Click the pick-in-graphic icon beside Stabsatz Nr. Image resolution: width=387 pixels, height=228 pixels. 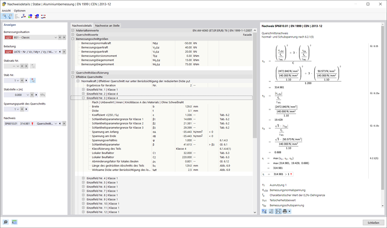coord(33,66)
